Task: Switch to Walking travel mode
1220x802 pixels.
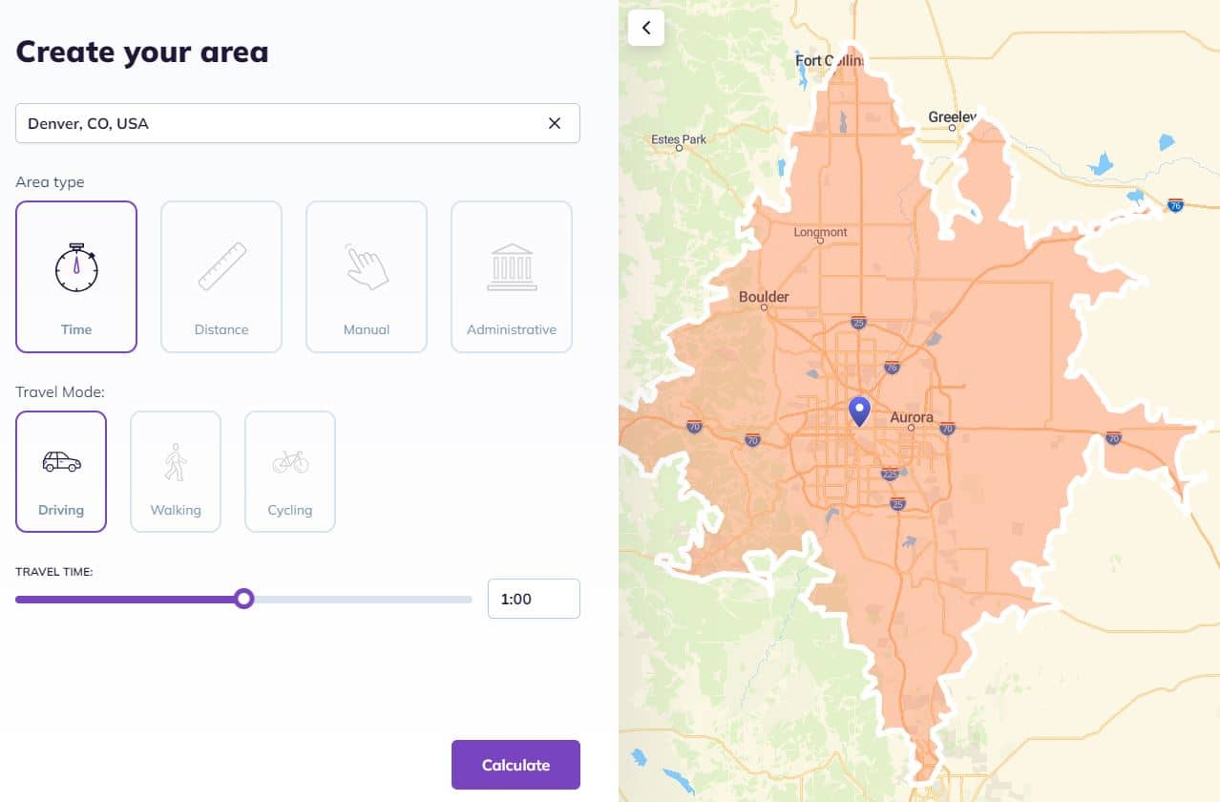Action: [176, 472]
